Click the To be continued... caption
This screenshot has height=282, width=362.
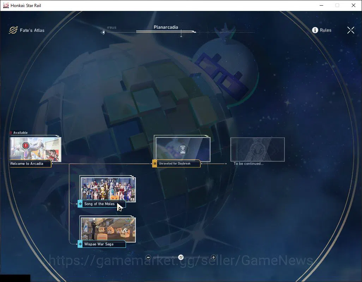(248, 164)
